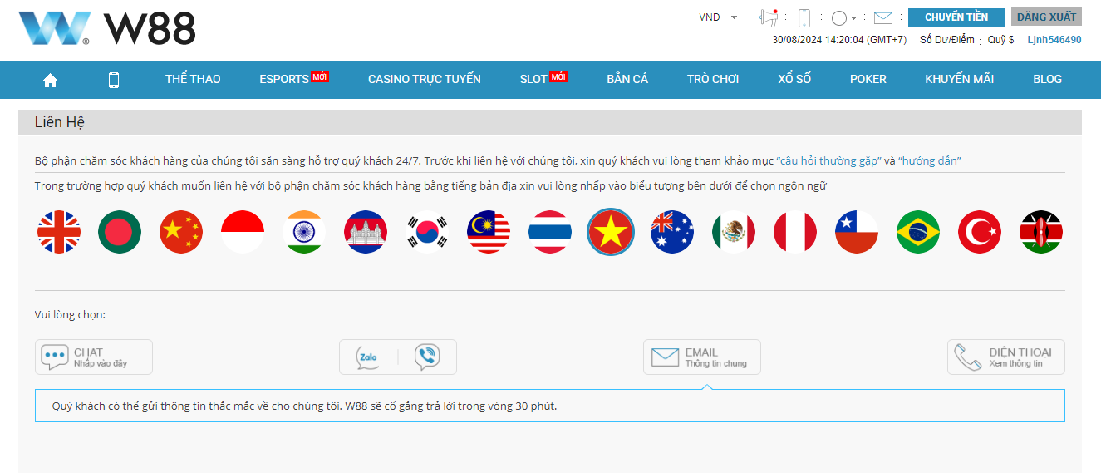
Task: Select the Turkey flag
Action: (x=980, y=232)
